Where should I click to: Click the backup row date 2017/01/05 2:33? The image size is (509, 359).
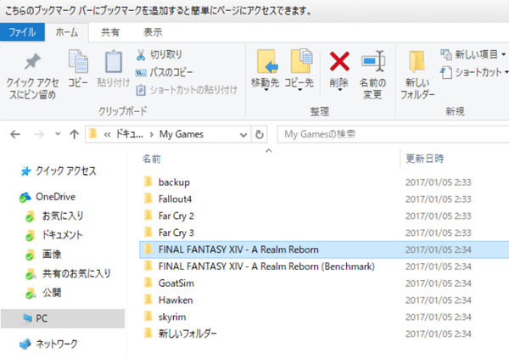[439, 182]
